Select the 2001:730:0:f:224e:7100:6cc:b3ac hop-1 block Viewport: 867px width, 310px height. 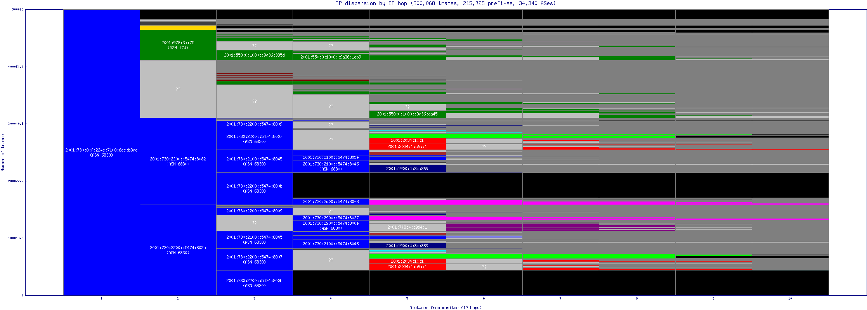pyautogui.click(x=101, y=152)
